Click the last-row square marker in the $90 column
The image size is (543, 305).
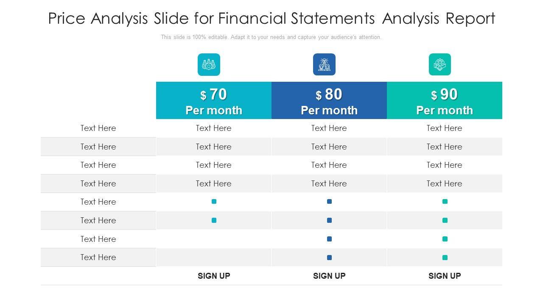coord(445,258)
